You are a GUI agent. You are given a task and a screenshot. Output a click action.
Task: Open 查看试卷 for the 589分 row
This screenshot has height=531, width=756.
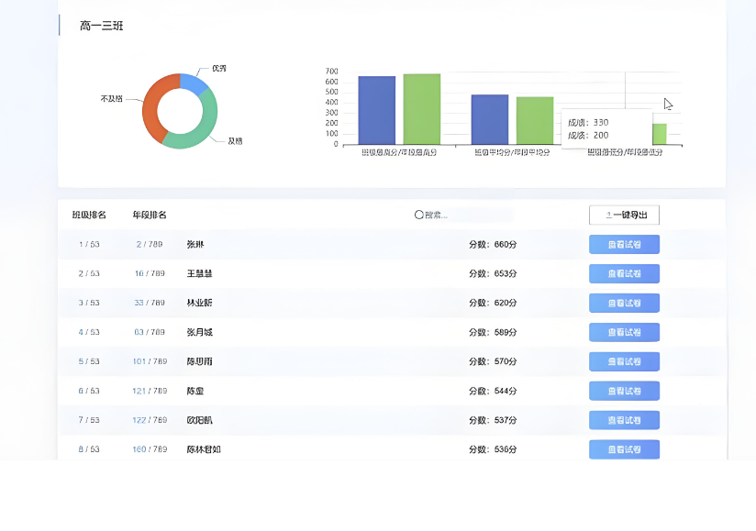pos(624,332)
